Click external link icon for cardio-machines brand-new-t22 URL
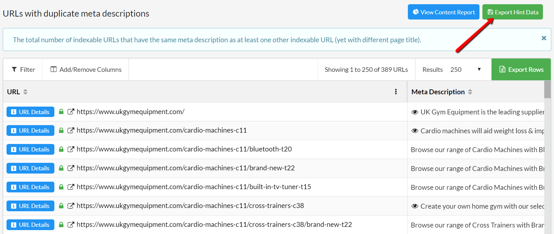The image size is (554, 234). coord(71,168)
